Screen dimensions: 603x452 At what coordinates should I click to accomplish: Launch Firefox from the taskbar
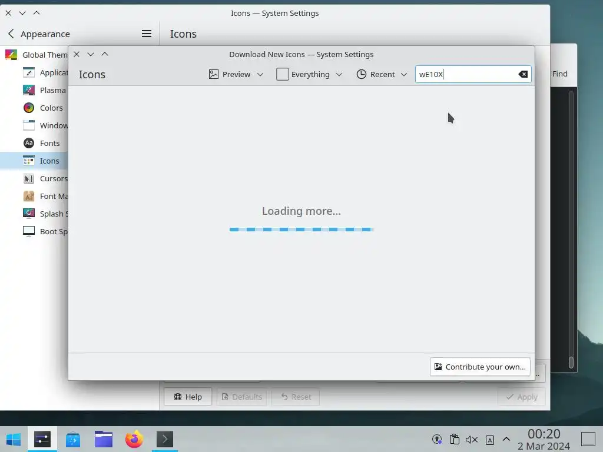coord(134,439)
